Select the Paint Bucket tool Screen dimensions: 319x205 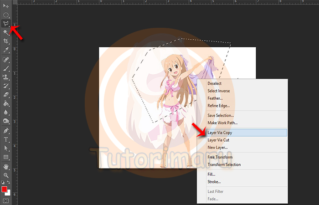click(x=5, y=103)
